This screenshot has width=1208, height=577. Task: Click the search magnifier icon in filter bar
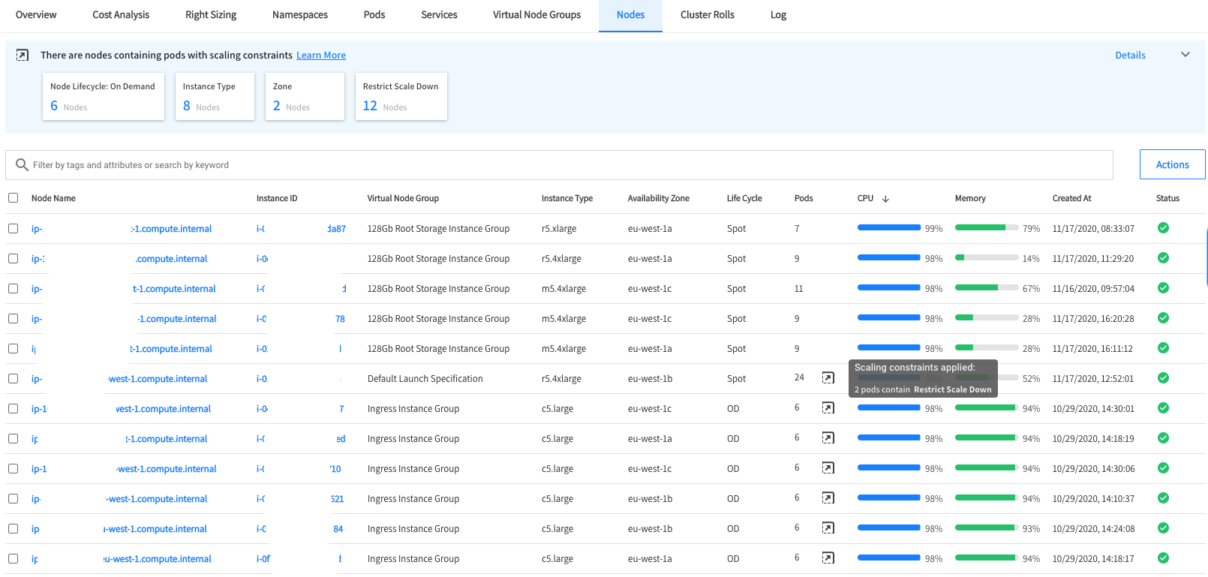coord(22,165)
